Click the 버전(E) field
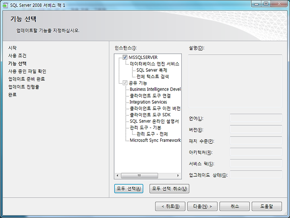Screen dimensions: 290x218 click(256, 130)
